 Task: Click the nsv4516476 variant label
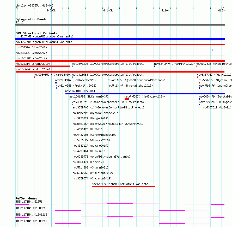[215, 86]
